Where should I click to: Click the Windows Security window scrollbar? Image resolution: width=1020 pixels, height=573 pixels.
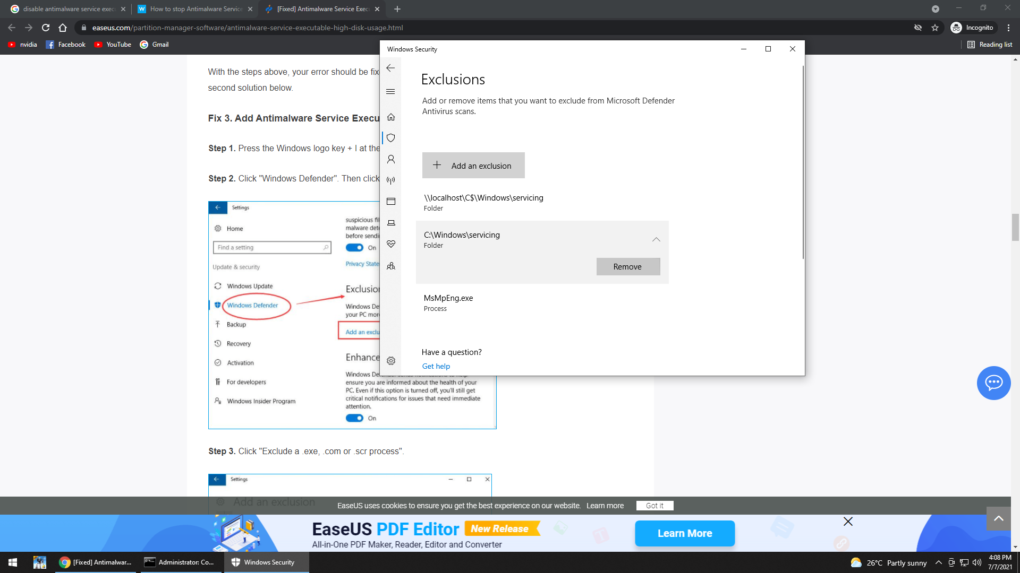pos(803,162)
